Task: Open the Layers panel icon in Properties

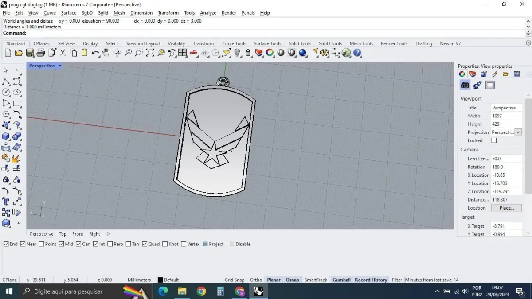Action: (x=473, y=74)
